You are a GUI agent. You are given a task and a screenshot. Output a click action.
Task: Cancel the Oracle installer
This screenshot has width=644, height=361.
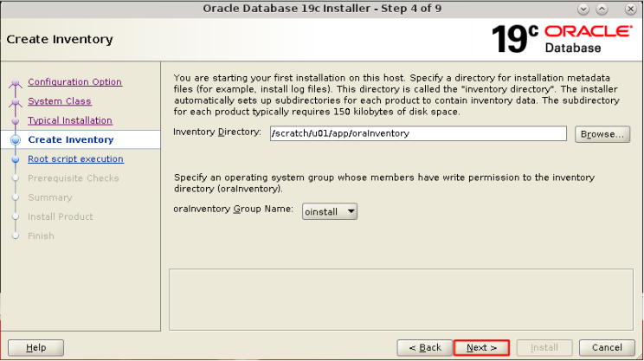[607, 347]
